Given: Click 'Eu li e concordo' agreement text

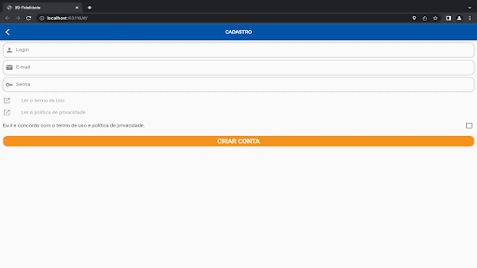Looking at the screenshot, I should coord(74,126).
